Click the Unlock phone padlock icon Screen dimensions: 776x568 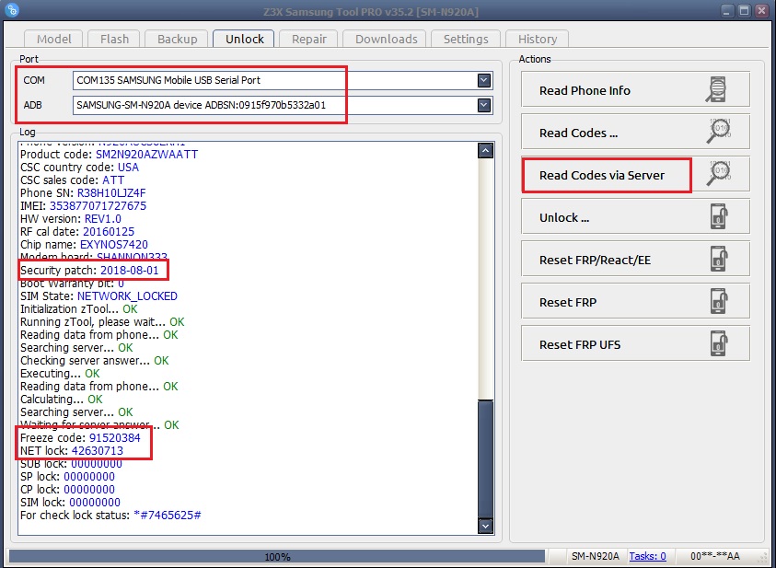(x=719, y=216)
